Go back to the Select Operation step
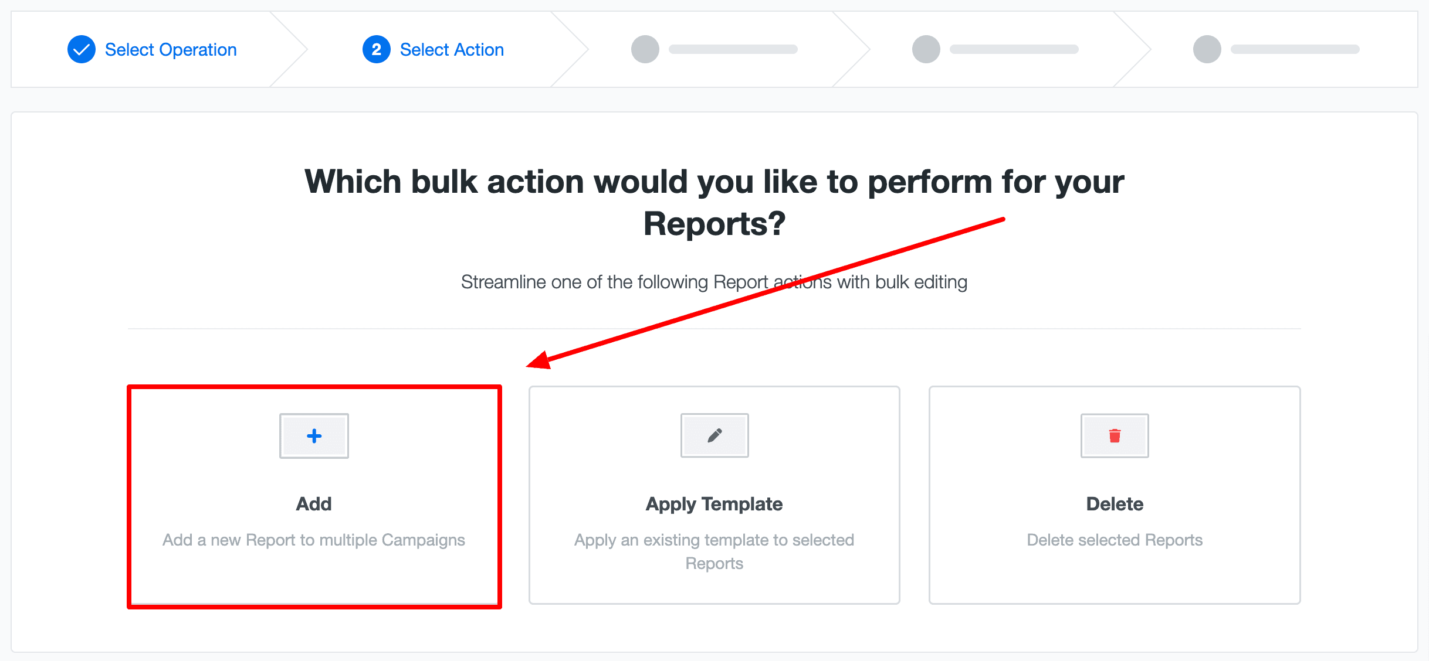 171,50
